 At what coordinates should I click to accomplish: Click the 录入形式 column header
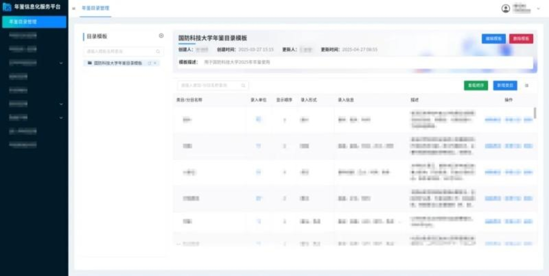coord(309,100)
